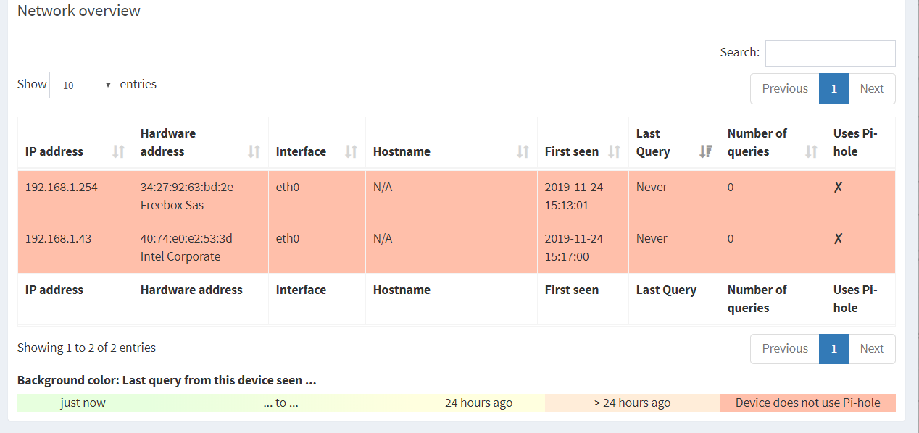Select the 192.168.1.43 table row
Image resolution: width=919 pixels, height=433 pixels.
tap(457, 248)
